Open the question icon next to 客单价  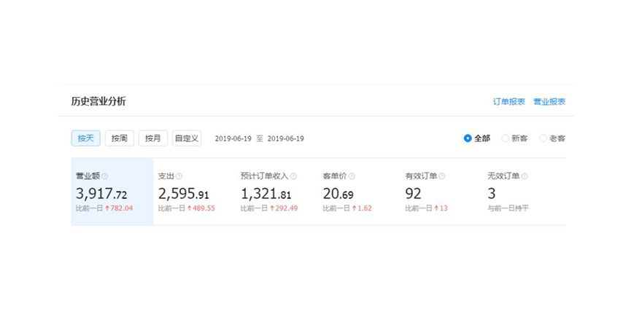352,176
